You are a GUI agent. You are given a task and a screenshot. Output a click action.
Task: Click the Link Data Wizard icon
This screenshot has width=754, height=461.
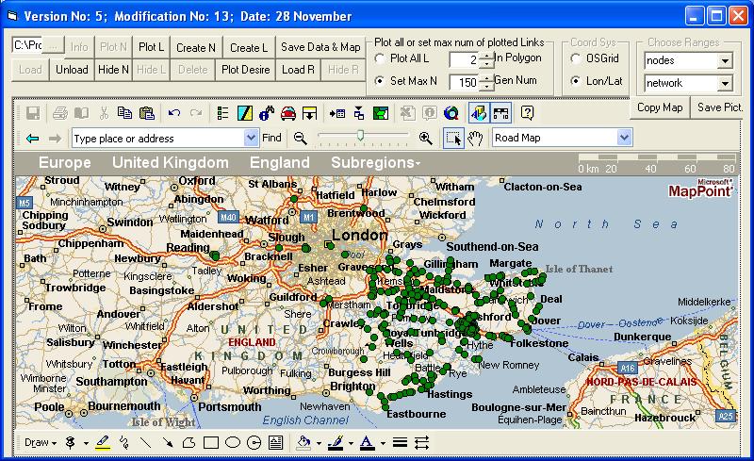click(359, 113)
